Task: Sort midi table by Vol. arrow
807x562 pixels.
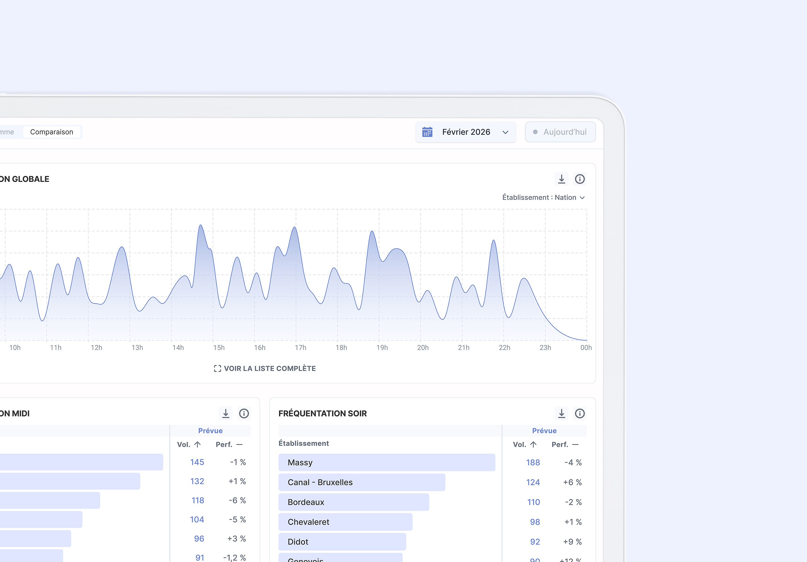Action: 198,444
